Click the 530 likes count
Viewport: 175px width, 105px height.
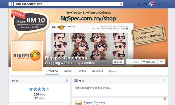point(39,94)
